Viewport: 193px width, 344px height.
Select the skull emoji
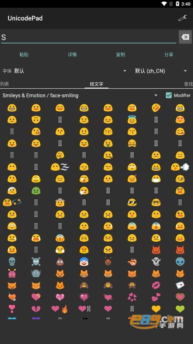click(x=12, y=262)
